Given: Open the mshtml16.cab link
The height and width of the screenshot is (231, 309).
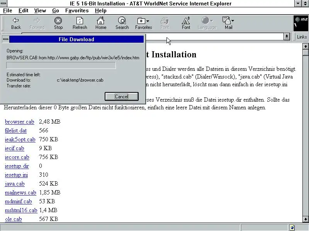Looking at the screenshot, I should point(21,210).
